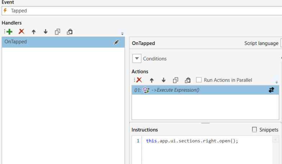Paste action in Actions toolbar

point(187,80)
